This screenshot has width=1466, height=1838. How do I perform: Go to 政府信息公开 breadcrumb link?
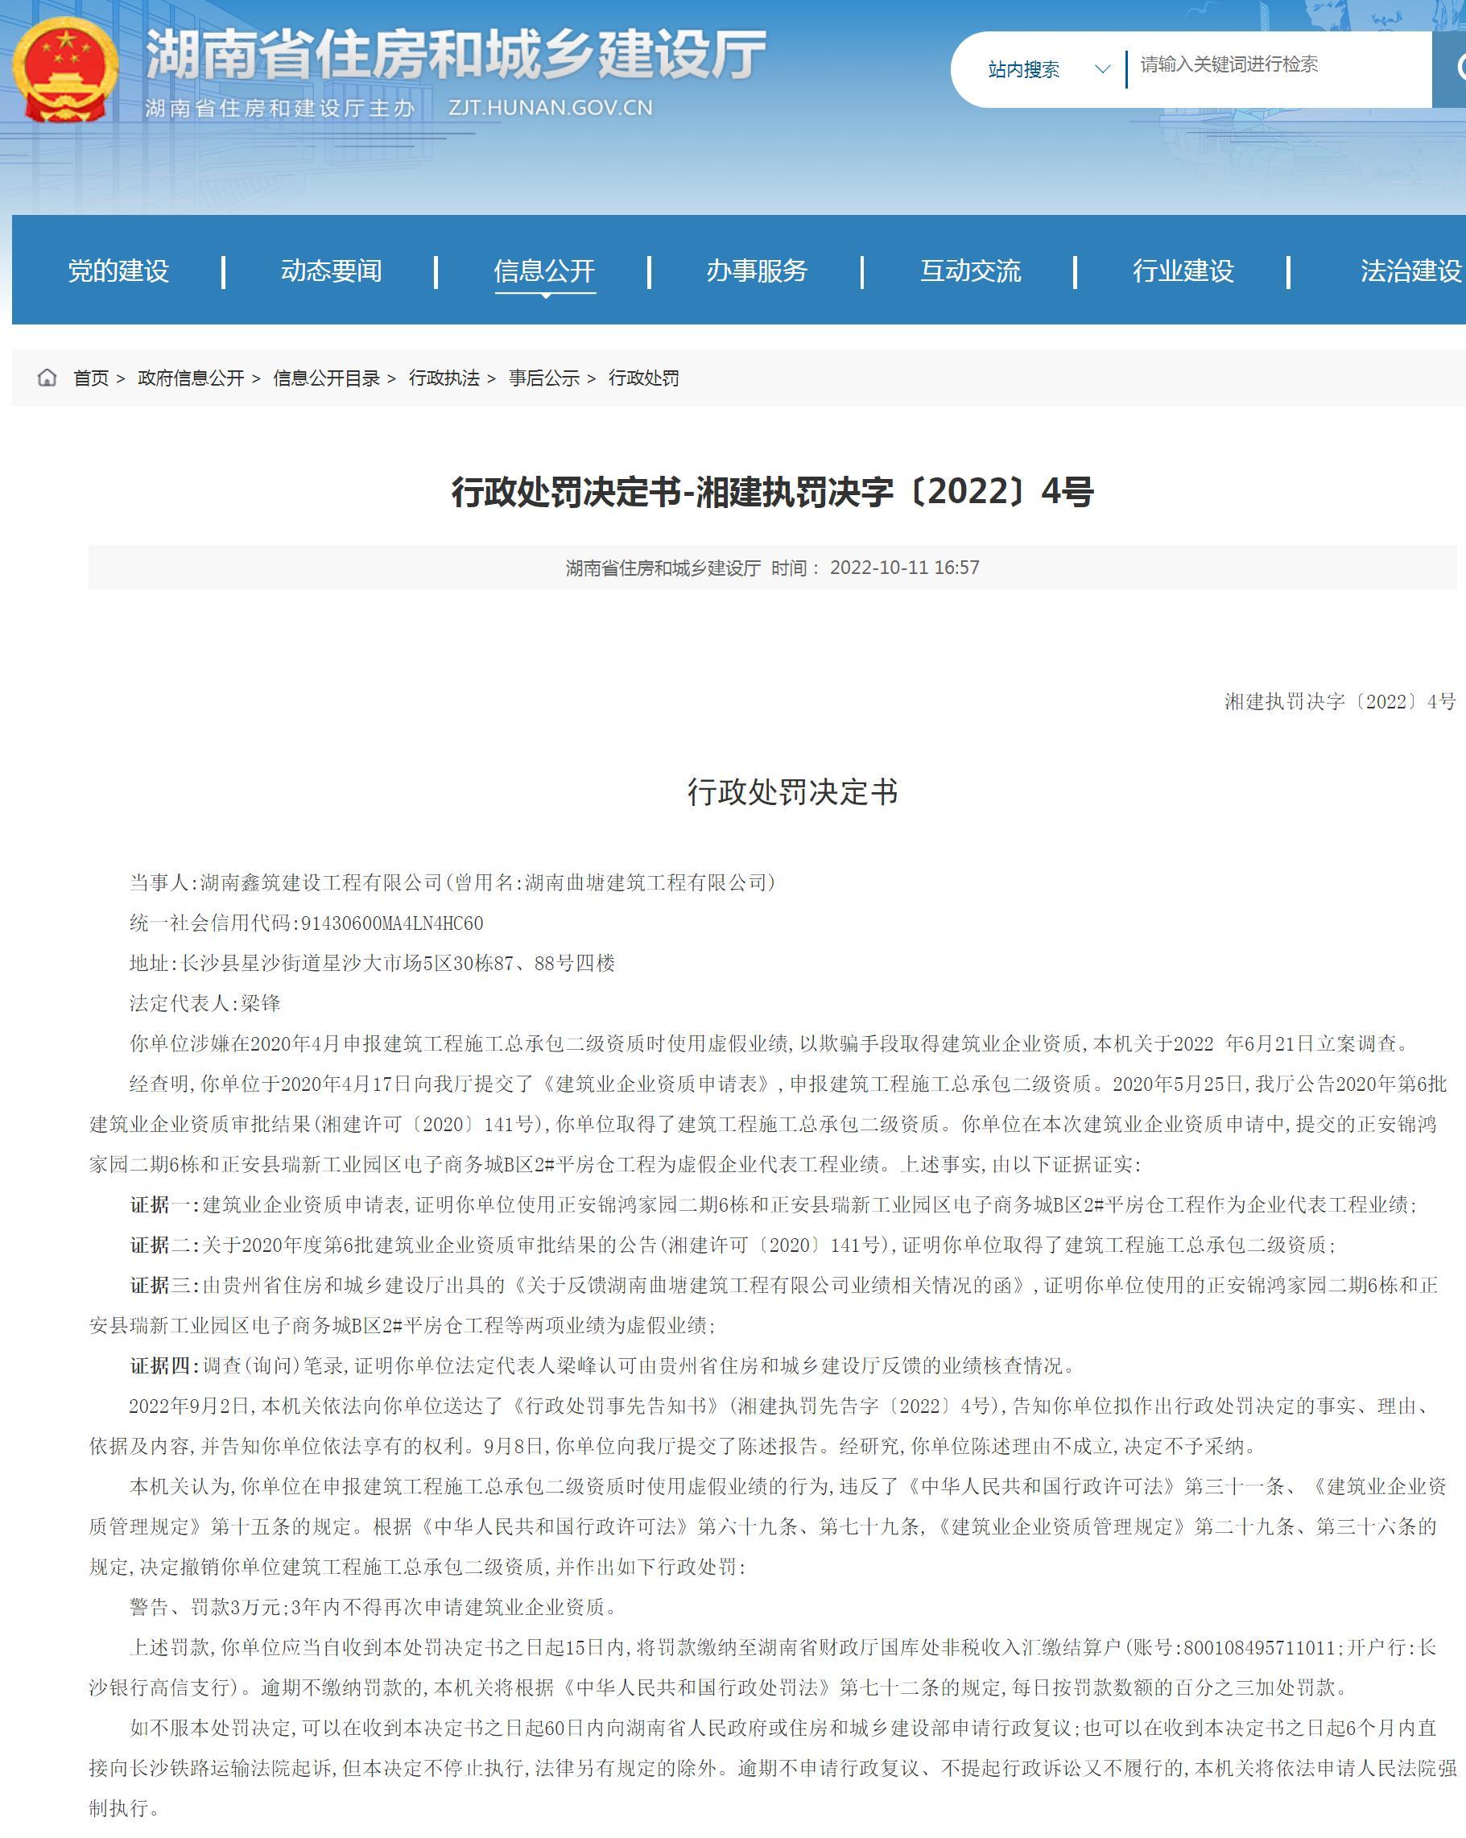[x=191, y=378]
